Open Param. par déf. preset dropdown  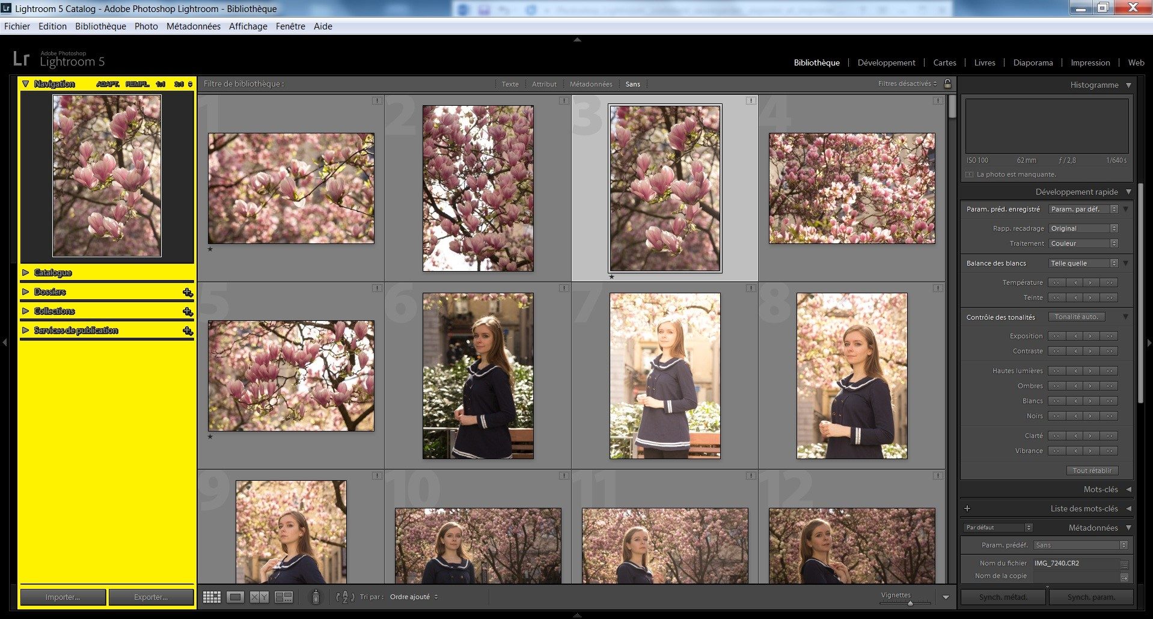(x=1083, y=209)
